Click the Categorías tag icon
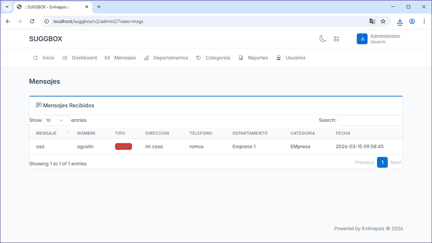 (198, 58)
